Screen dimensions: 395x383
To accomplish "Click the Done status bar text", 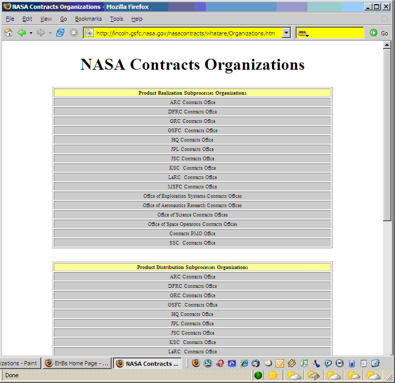I will 11,375.
